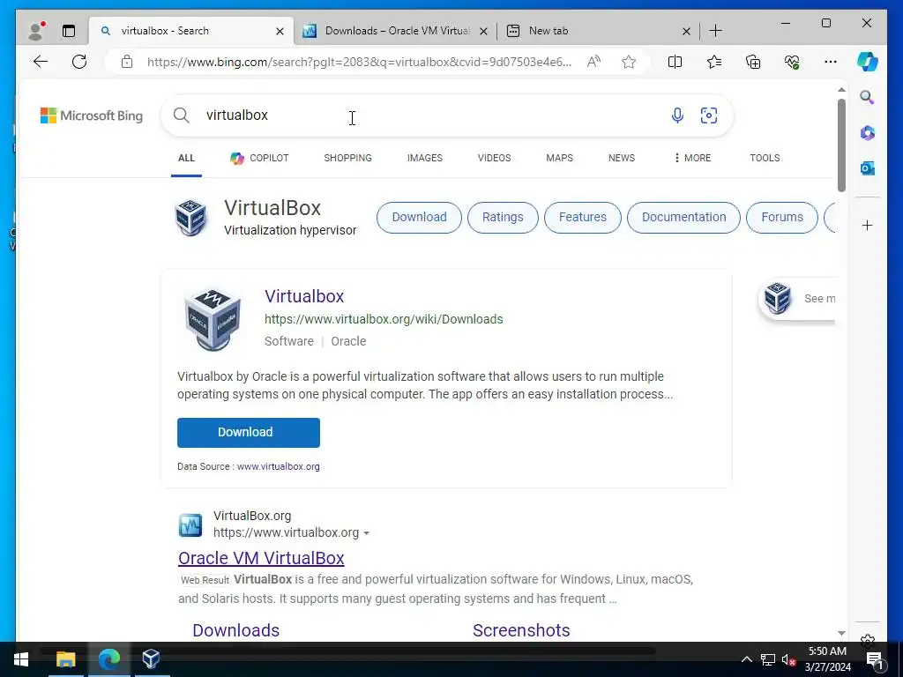This screenshot has width=903, height=677.
Task: Open VirtualBox from the taskbar
Action: (151, 659)
